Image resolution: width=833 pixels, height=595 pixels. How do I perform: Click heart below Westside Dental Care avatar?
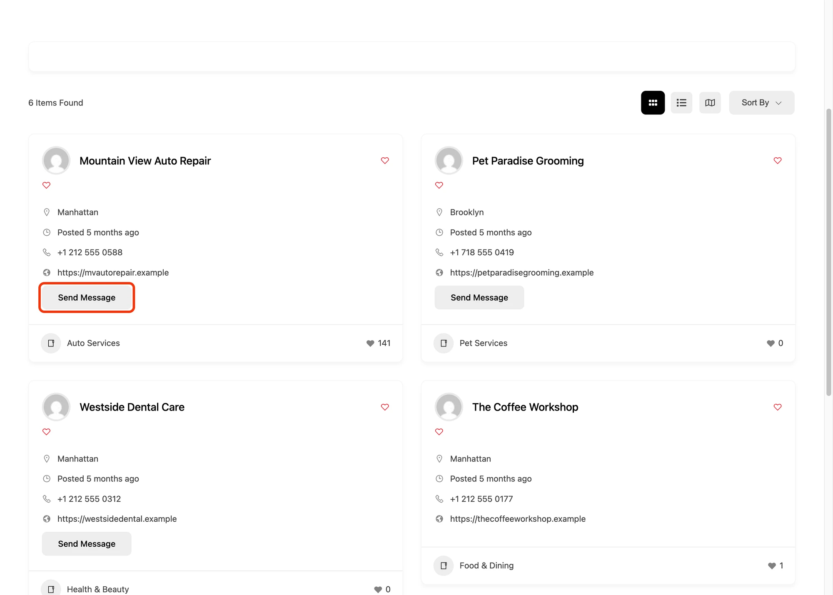click(46, 431)
